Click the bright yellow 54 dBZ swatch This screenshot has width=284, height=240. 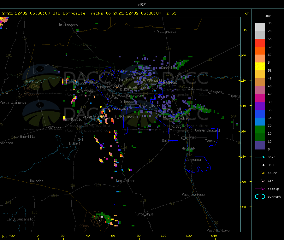point(260,67)
